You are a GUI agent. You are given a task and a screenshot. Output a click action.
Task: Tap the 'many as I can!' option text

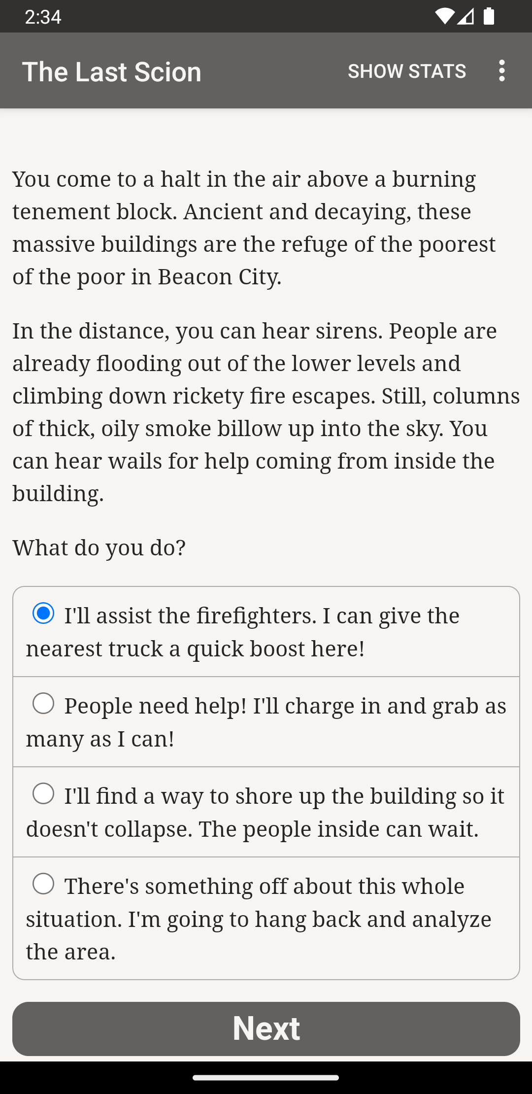point(100,739)
